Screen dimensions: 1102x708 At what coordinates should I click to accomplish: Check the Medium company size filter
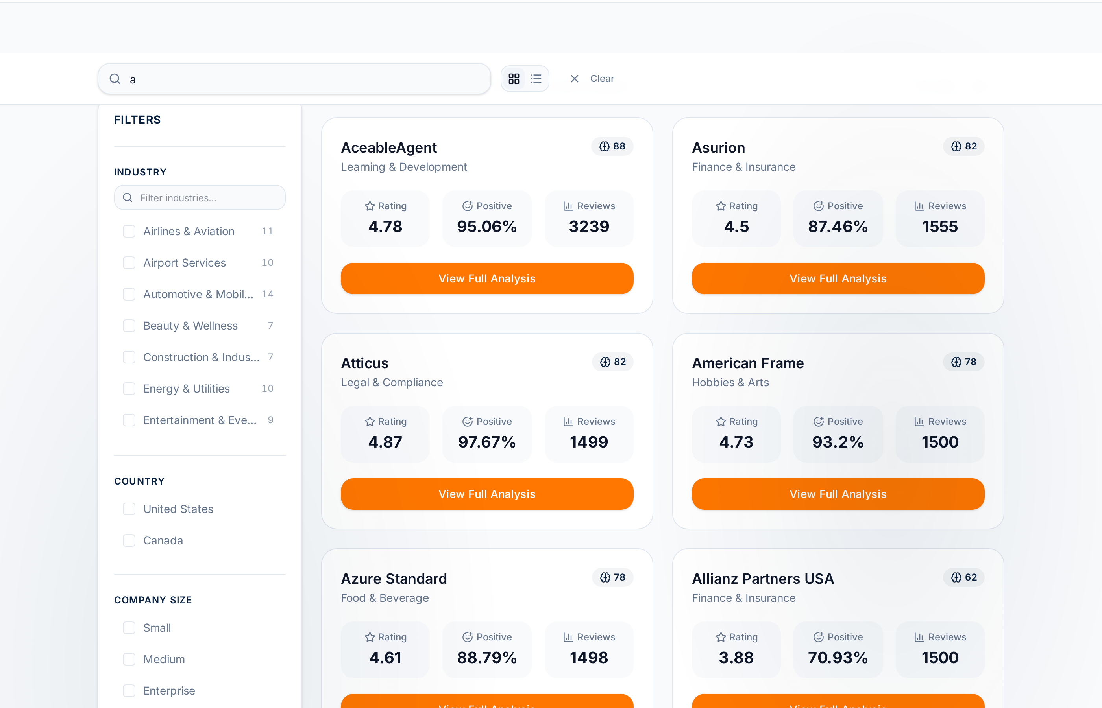[x=129, y=659]
